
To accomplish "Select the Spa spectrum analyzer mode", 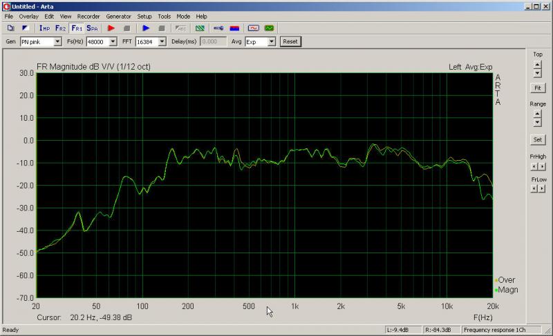I will click(x=92, y=28).
